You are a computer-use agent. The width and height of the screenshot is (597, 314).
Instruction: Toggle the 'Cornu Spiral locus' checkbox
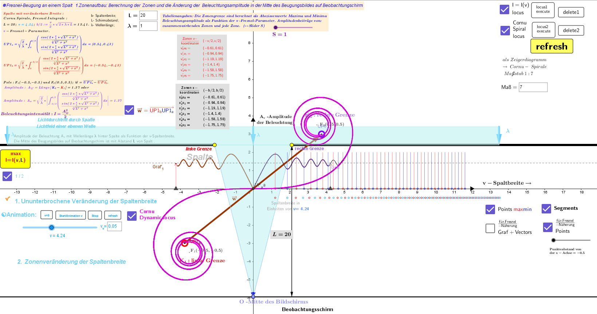(505, 30)
